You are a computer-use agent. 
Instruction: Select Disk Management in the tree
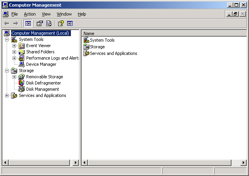(43, 89)
